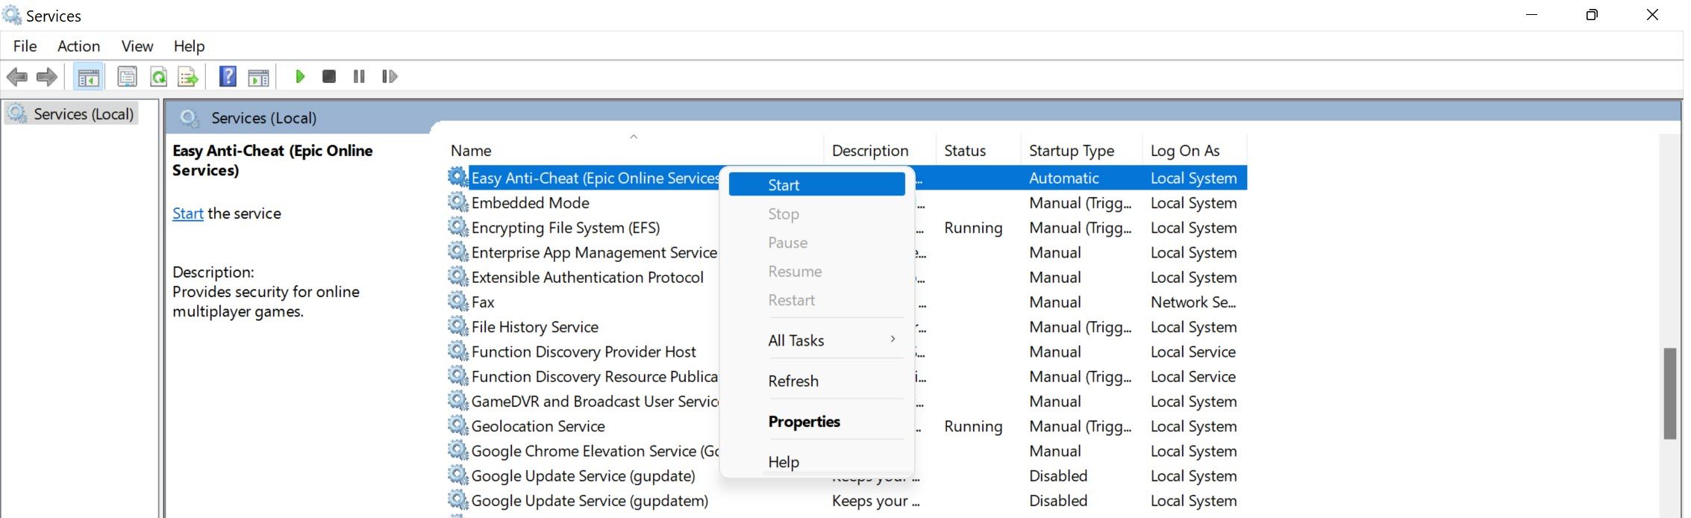This screenshot has width=1691, height=518.
Task: Click gear icon beside Google Update Service (gupdatem)
Action: (458, 500)
